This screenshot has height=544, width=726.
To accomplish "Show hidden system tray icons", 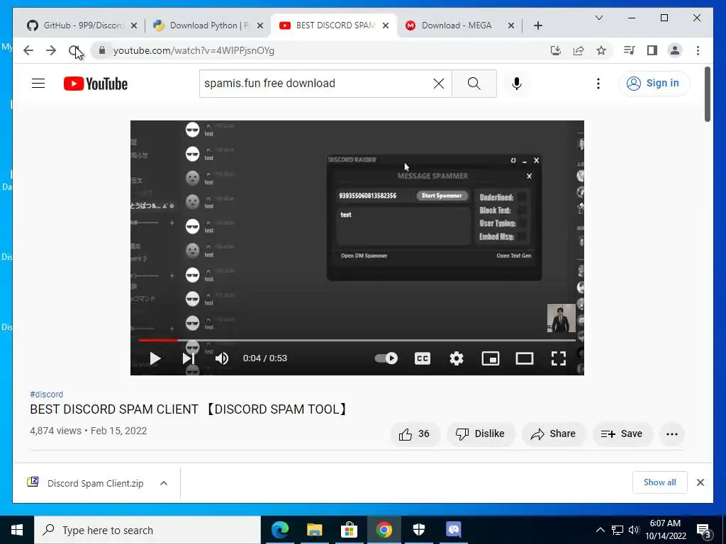I will pos(600,530).
